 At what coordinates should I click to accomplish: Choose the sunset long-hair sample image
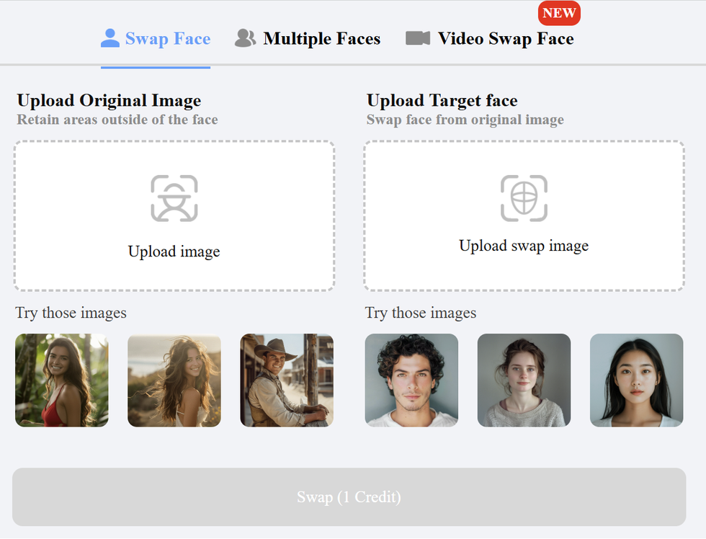[x=174, y=380]
